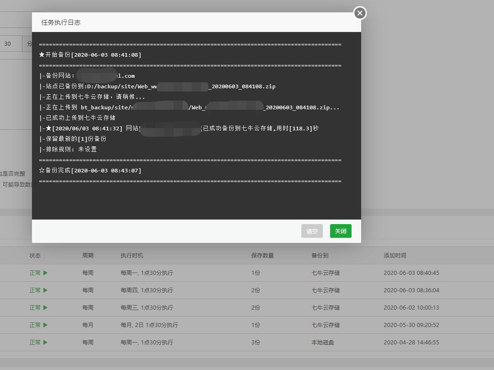Click 正常 status in the 2020-05-30 09:20:52 row
Screen dimensions: 494x370
pos(35,325)
